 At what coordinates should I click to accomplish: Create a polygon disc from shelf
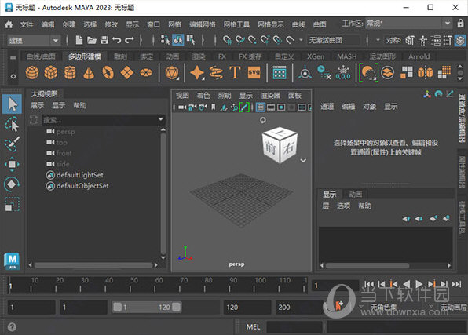click(x=146, y=72)
